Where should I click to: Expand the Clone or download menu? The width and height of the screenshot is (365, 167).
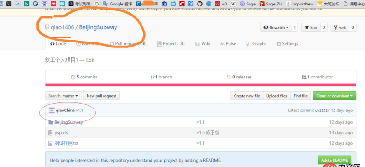[334, 96]
